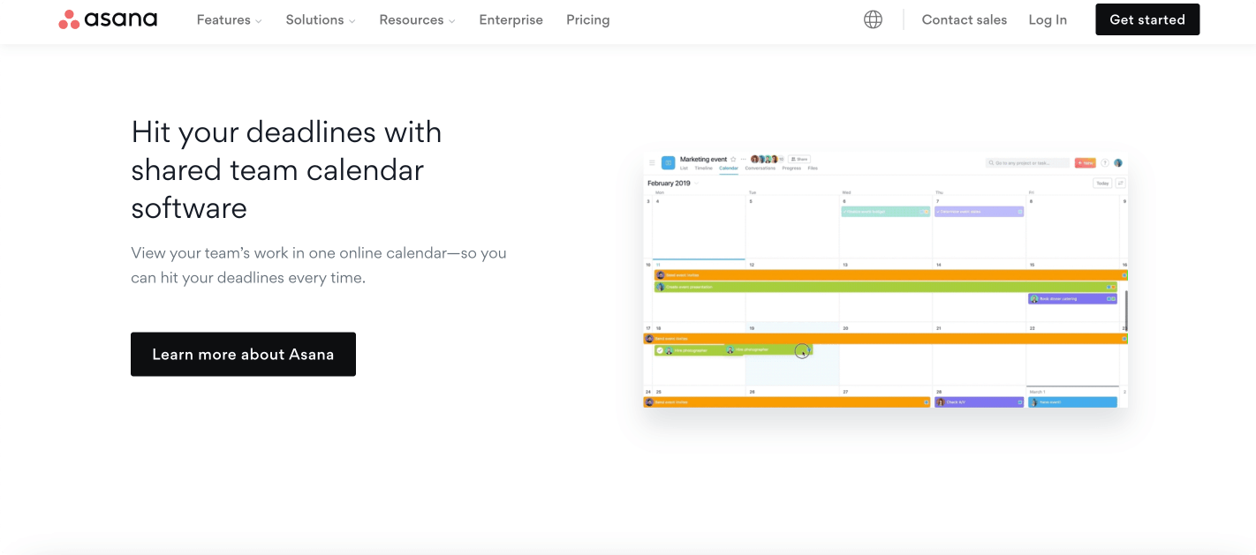
Task: Toggle the Finalize event budget checkmark
Action: pyautogui.click(x=845, y=212)
